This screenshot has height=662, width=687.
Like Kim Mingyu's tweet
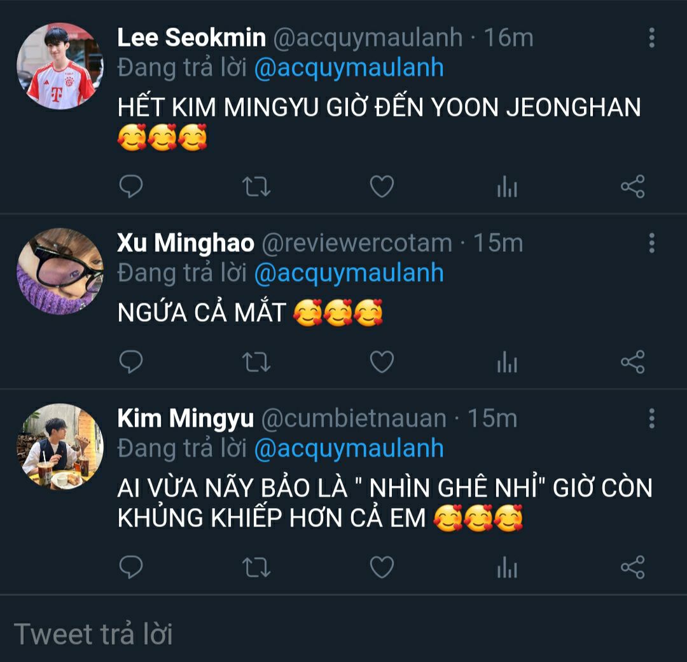(382, 567)
